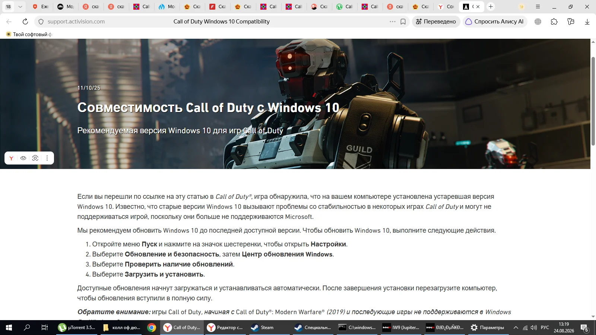Open the collections icon beside extensions
Screen dimensions: 596x335
tap(571, 22)
